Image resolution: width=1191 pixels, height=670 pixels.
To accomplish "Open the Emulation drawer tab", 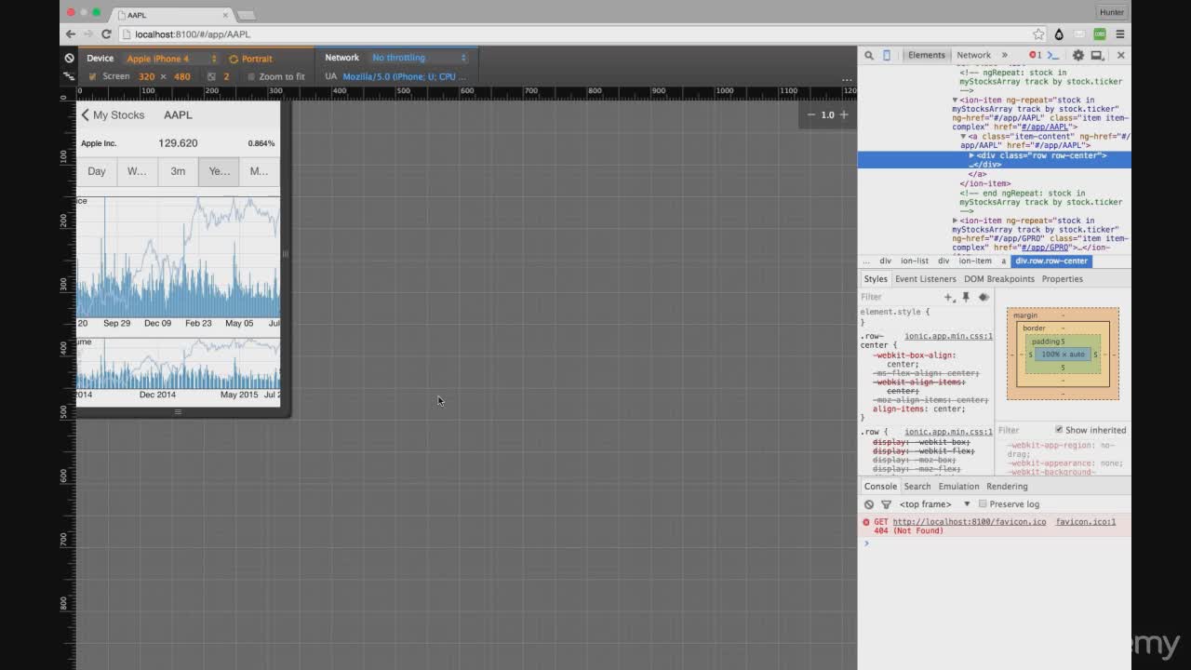I will (958, 486).
